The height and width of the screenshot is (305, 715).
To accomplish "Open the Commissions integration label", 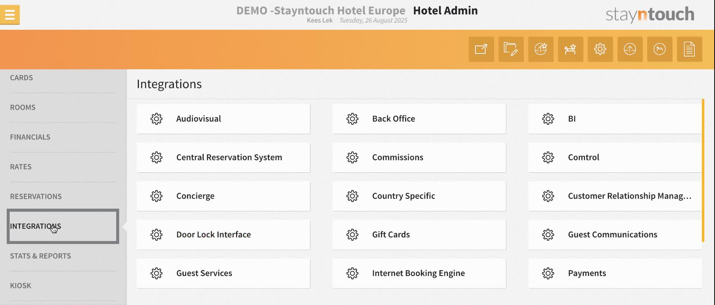I will (398, 157).
